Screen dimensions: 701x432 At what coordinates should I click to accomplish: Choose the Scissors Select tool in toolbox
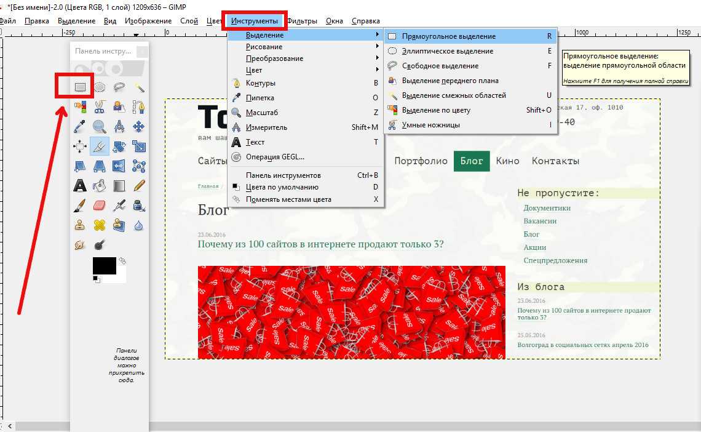[100, 107]
